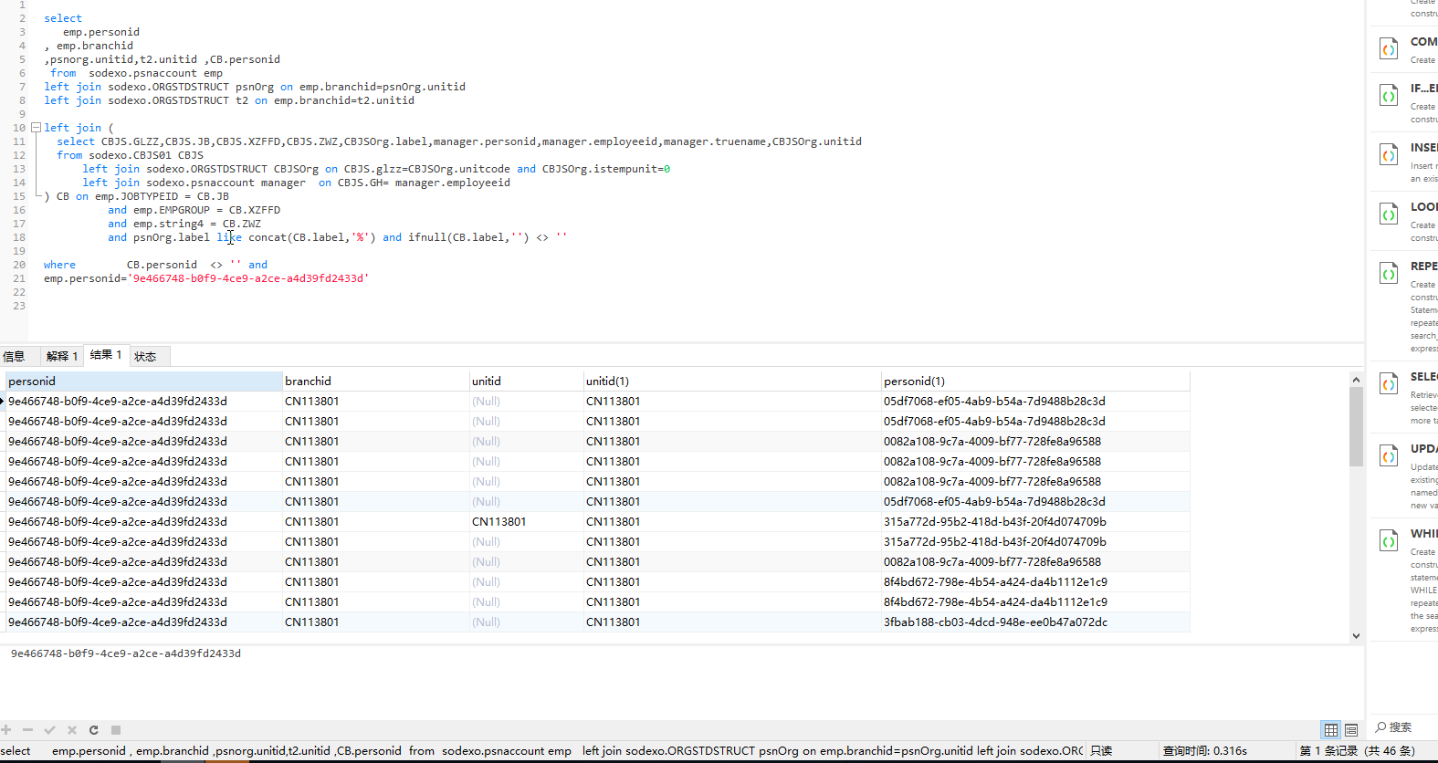Click the add record plus icon

pos(6,730)
